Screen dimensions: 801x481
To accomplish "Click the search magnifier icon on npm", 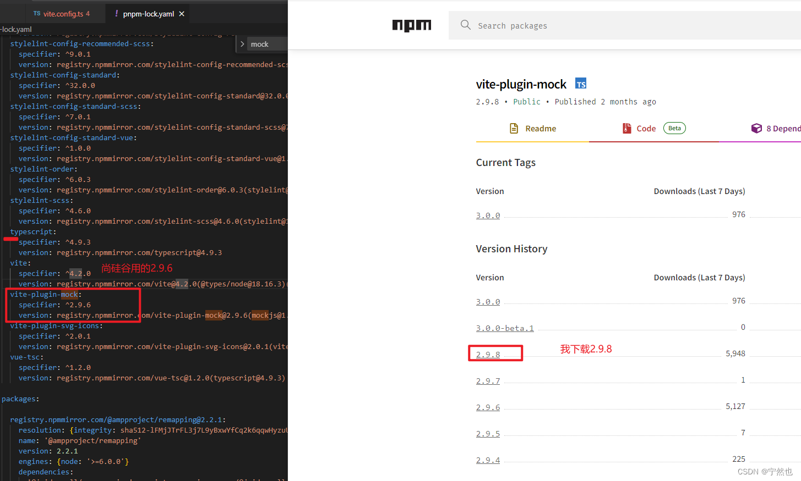I will pos(466,25).
